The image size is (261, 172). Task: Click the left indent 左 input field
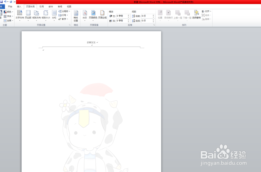pyautogui.click(x=122, y=16)
